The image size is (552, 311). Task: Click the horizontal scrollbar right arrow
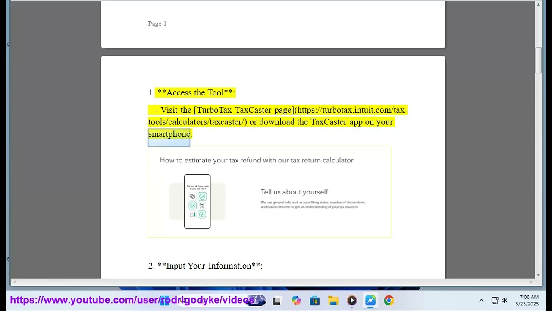pos(532,282)
